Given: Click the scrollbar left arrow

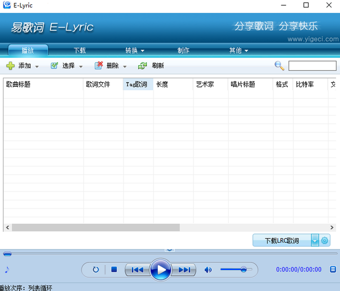Looking at the screenshot, I should click(7, 227).
